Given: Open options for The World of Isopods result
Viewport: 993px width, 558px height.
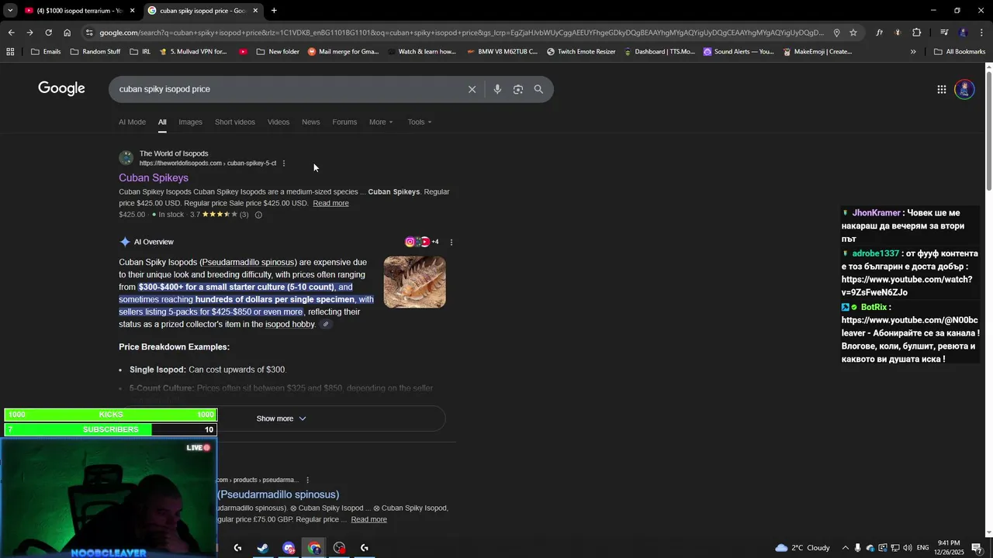Looking at the screenshot, I should 284,164.
